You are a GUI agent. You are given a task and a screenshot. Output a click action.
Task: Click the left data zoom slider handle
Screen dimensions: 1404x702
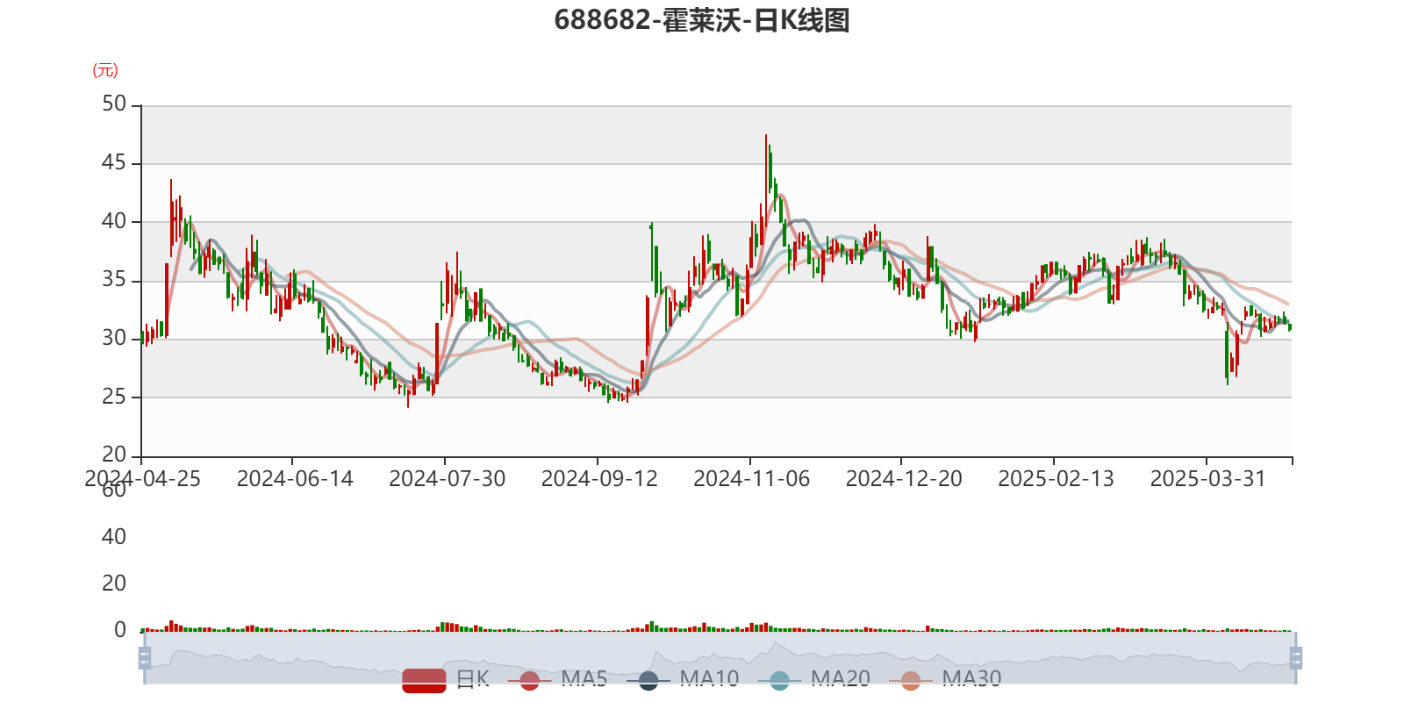click(145, 657)
